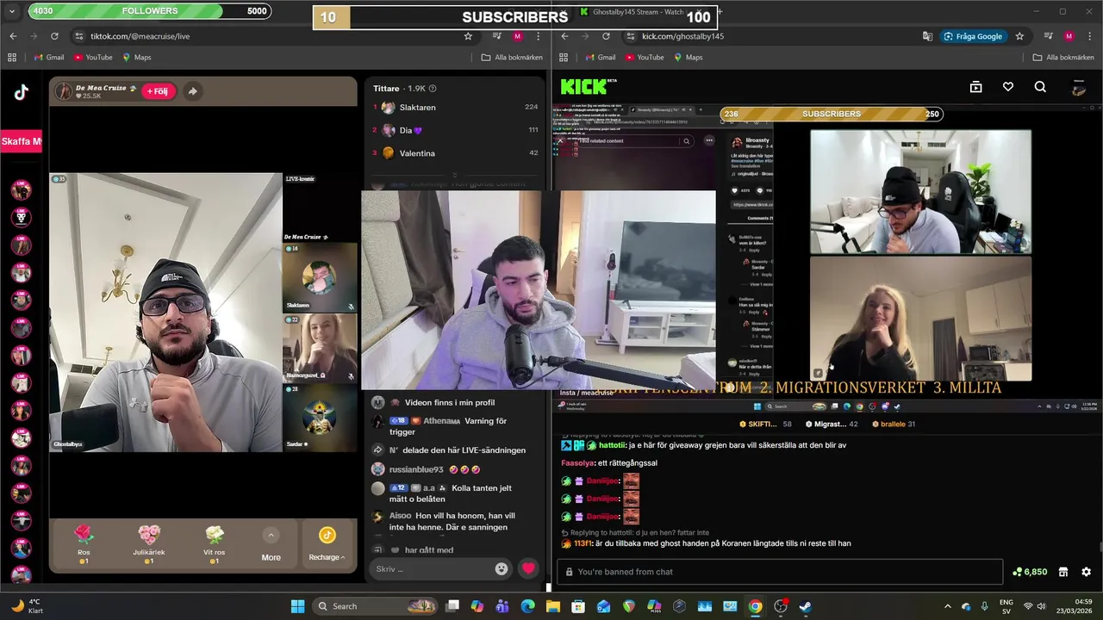
Task: Open the tab search dropdown in TikTok window
Action: 12,12
